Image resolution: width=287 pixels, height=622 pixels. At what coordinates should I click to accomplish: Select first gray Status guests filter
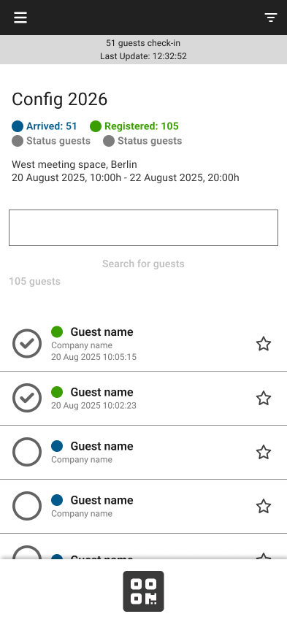click(51, 141)
